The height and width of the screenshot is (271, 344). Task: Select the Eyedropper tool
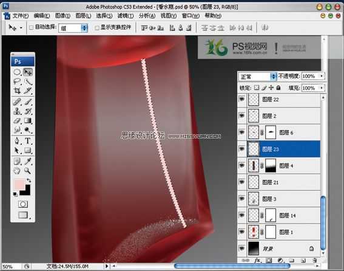[28, 162]
